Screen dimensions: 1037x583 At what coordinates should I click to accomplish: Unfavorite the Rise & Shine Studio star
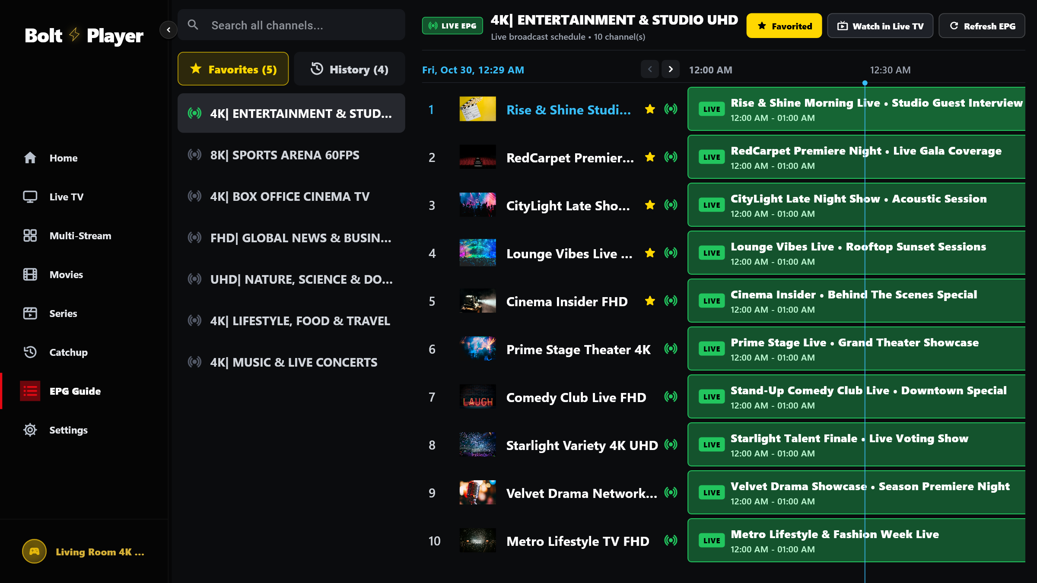(x=650, y=109)
